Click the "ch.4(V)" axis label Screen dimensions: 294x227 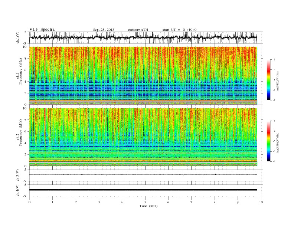18,190
